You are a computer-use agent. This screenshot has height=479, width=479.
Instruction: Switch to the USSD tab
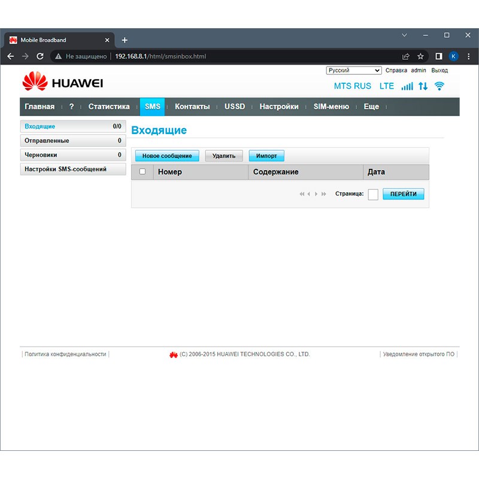(235, 107)
